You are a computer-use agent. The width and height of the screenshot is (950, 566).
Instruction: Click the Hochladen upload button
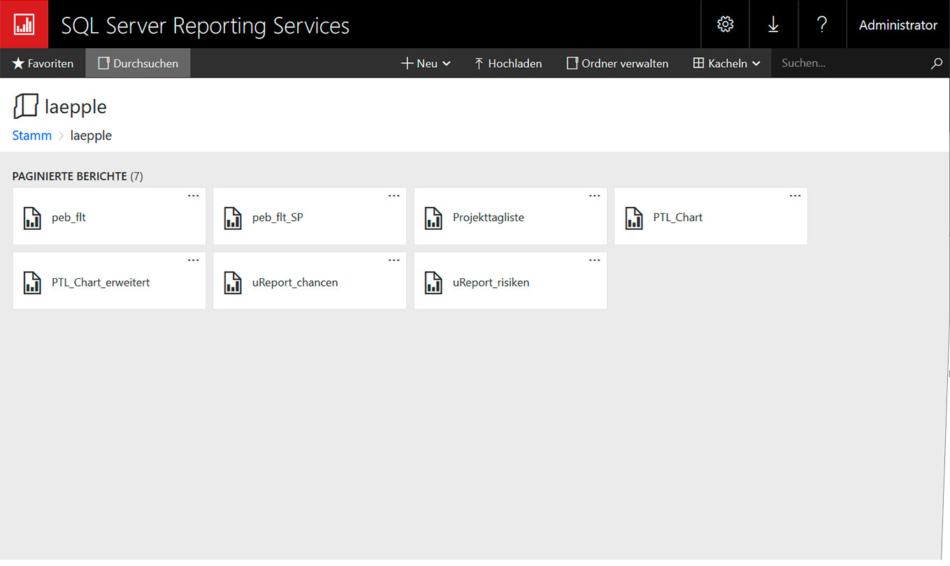508,64
